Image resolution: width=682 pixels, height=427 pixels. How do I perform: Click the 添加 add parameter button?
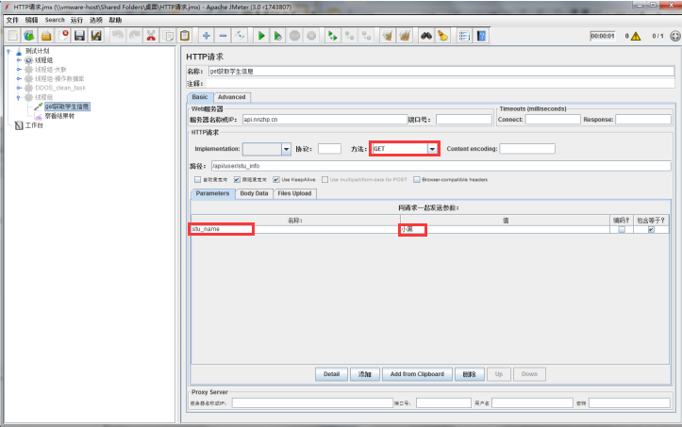tap(364, 374)
